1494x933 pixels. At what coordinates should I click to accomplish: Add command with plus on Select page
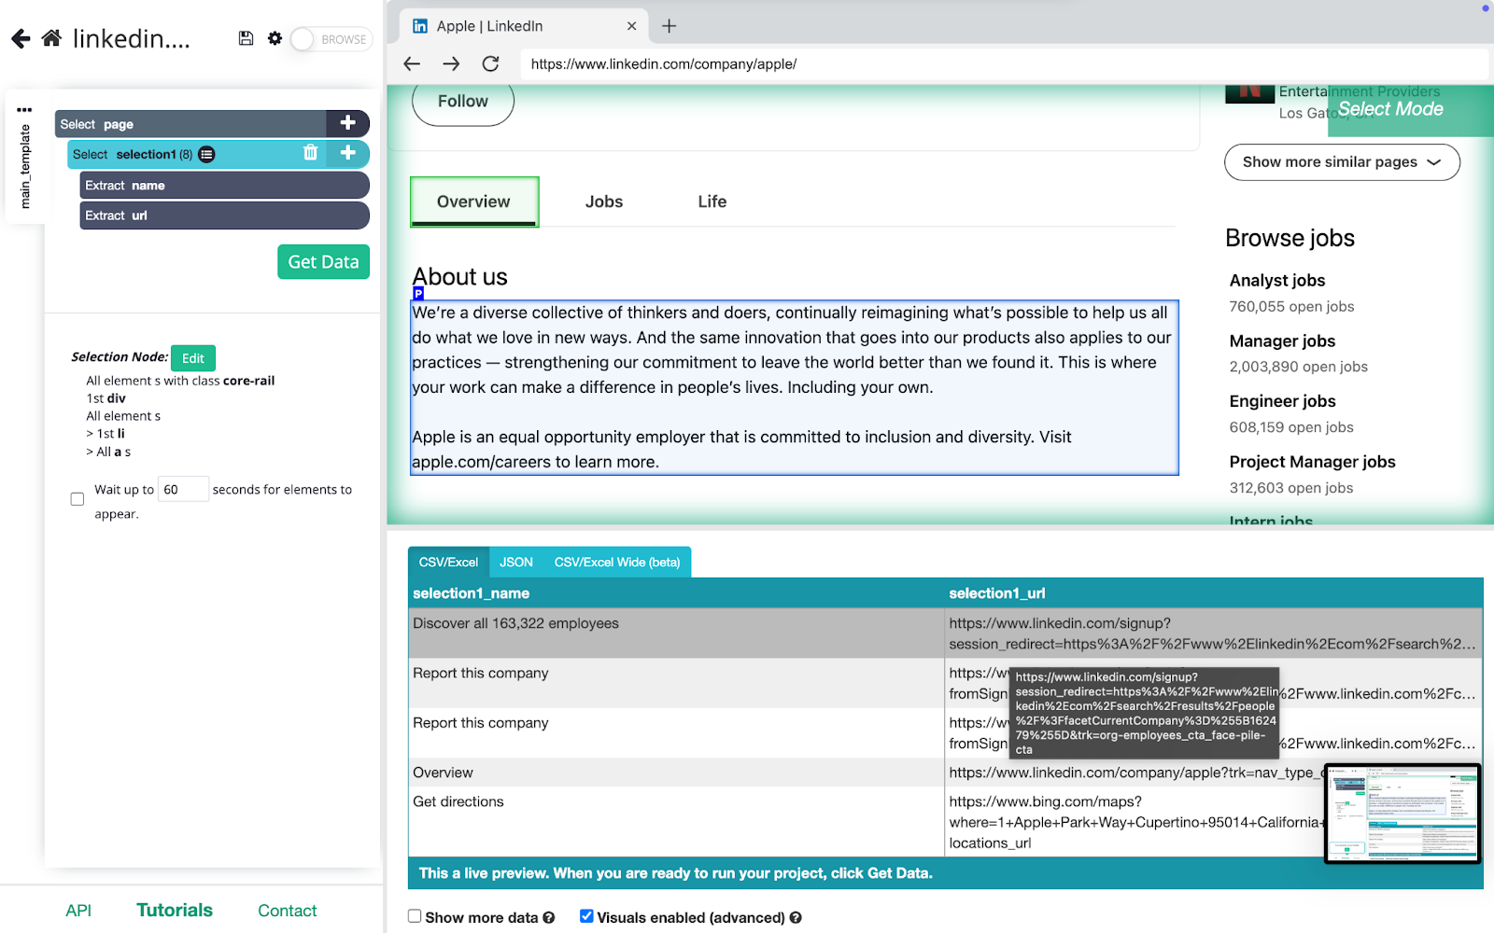[347, 123]
